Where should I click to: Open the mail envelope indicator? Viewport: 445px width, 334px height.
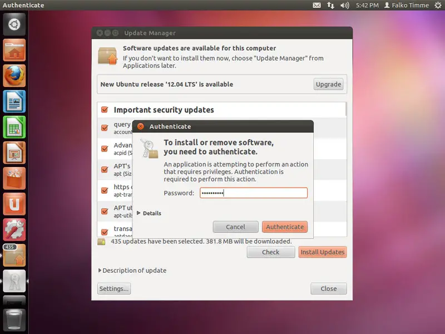coord(317,5)
